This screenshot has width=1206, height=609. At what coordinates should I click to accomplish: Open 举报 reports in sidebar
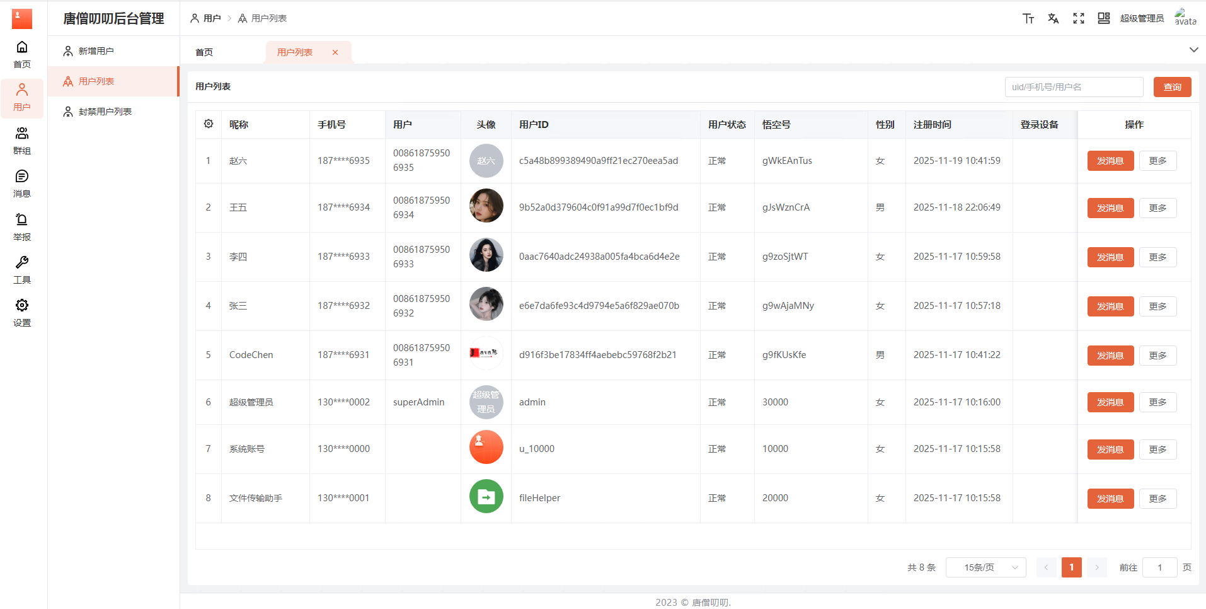[22, 227]
